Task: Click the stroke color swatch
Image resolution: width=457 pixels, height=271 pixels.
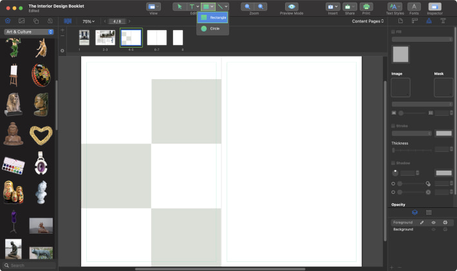Action: [443, 133]
